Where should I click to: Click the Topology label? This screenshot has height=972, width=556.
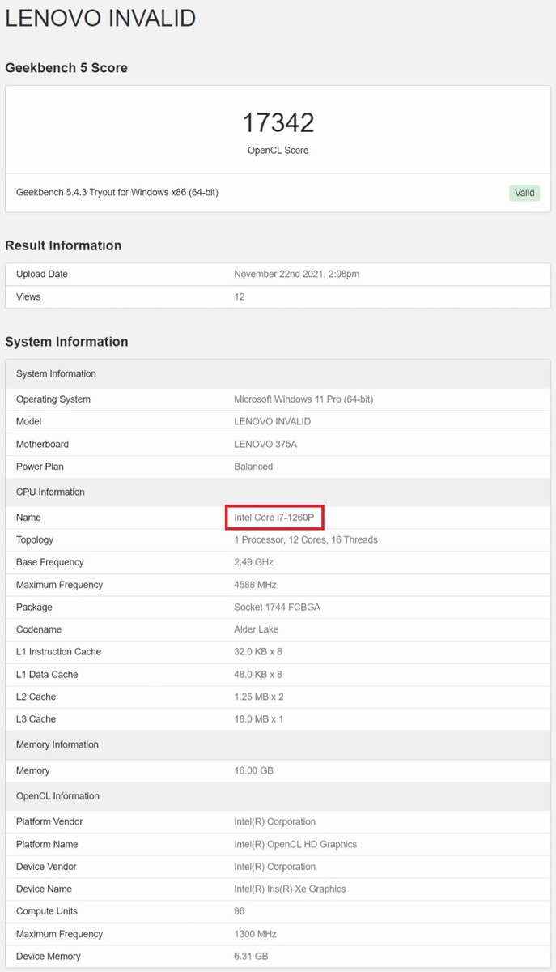35,539
